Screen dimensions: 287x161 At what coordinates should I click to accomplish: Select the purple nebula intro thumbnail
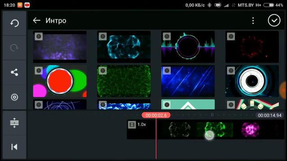[x=60, y=47]
